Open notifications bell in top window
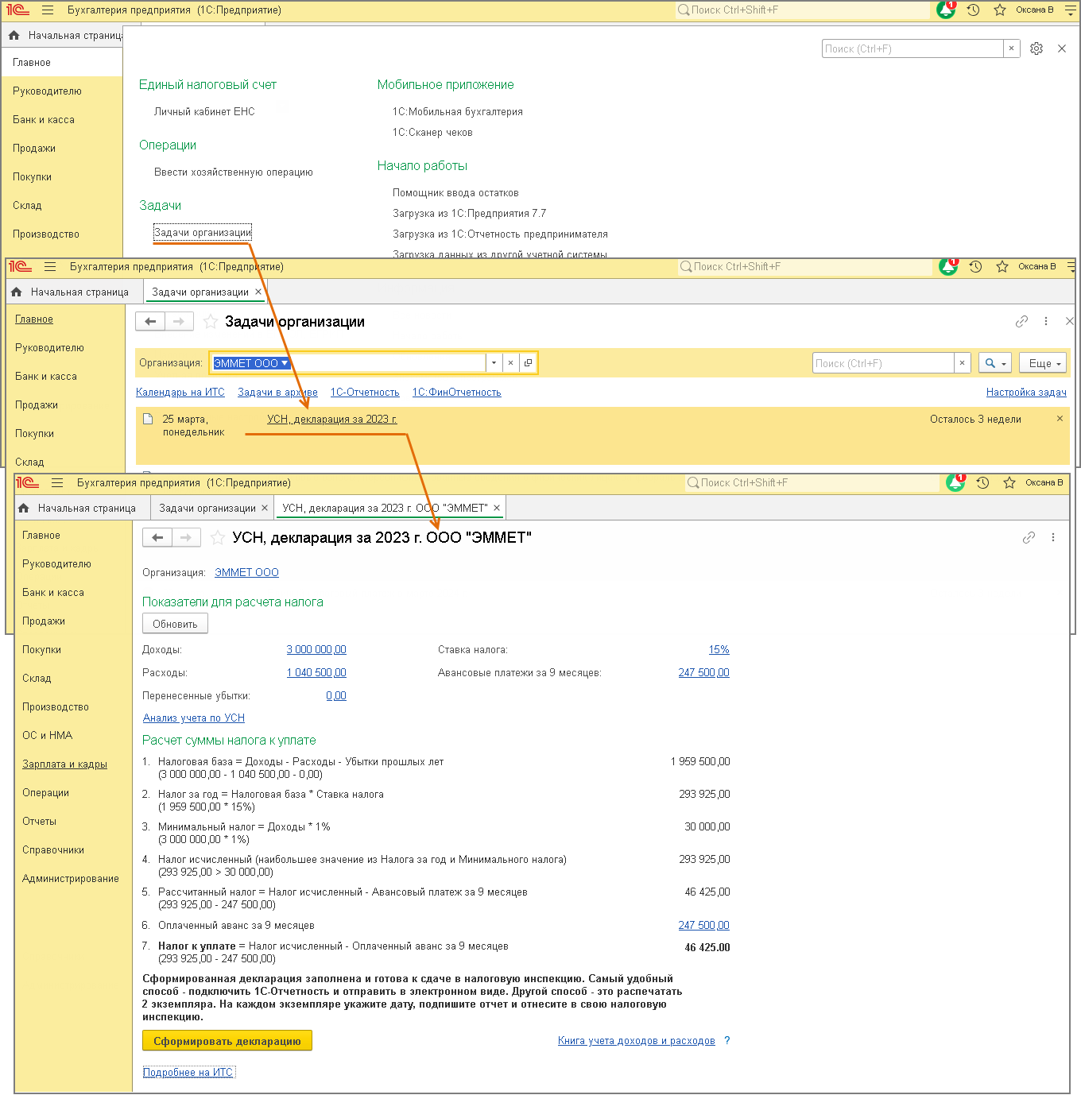Image resolution: width=1081 pixels, height=1095 pixels. 946,10
